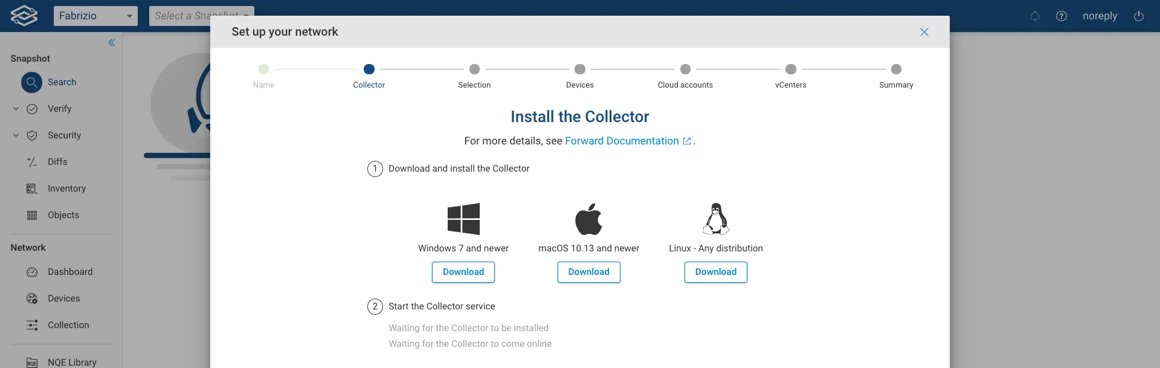The width and height of the screenshot is (1160, 368).
Task: Click the noreply user account label
Action: pos(1100,16)
